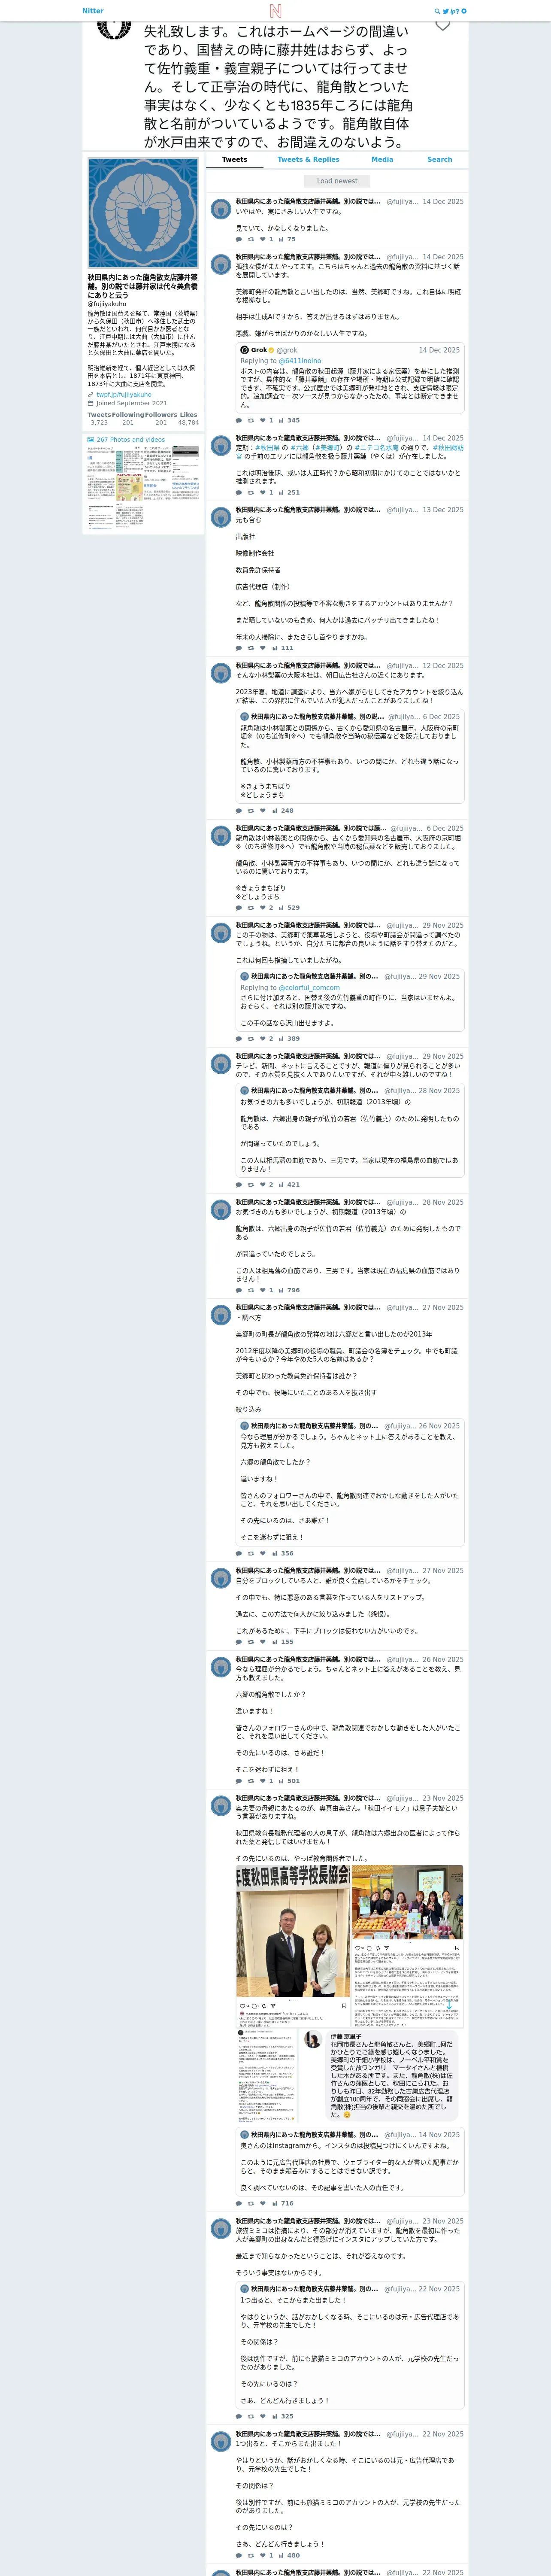The image size is (551, 2576).
Task: Click the Load newest button
Action: 337,181
